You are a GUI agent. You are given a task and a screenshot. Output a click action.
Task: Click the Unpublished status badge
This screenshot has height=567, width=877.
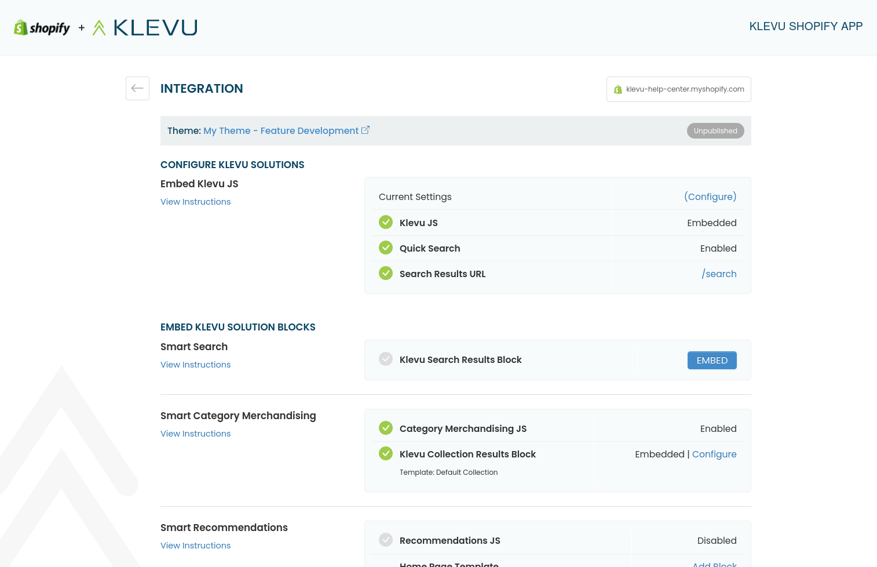click(715, 131)
